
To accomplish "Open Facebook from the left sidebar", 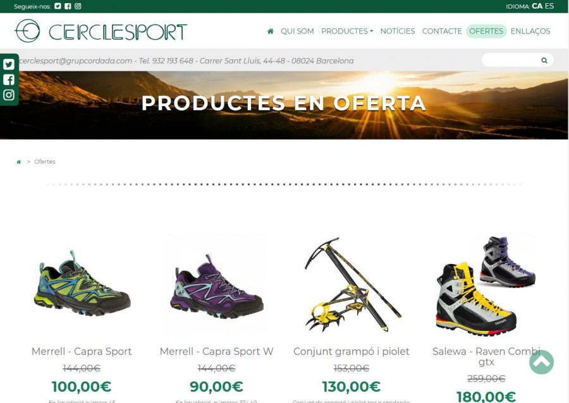I will (x=9, y=80).
